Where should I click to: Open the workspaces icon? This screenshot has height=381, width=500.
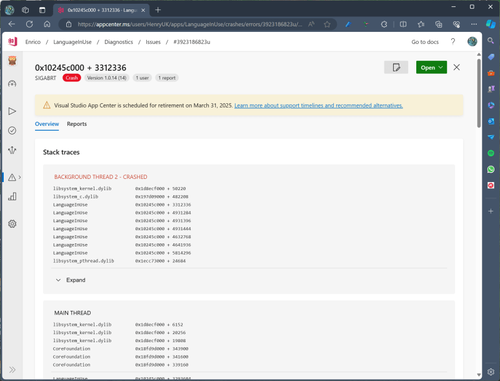25,10
